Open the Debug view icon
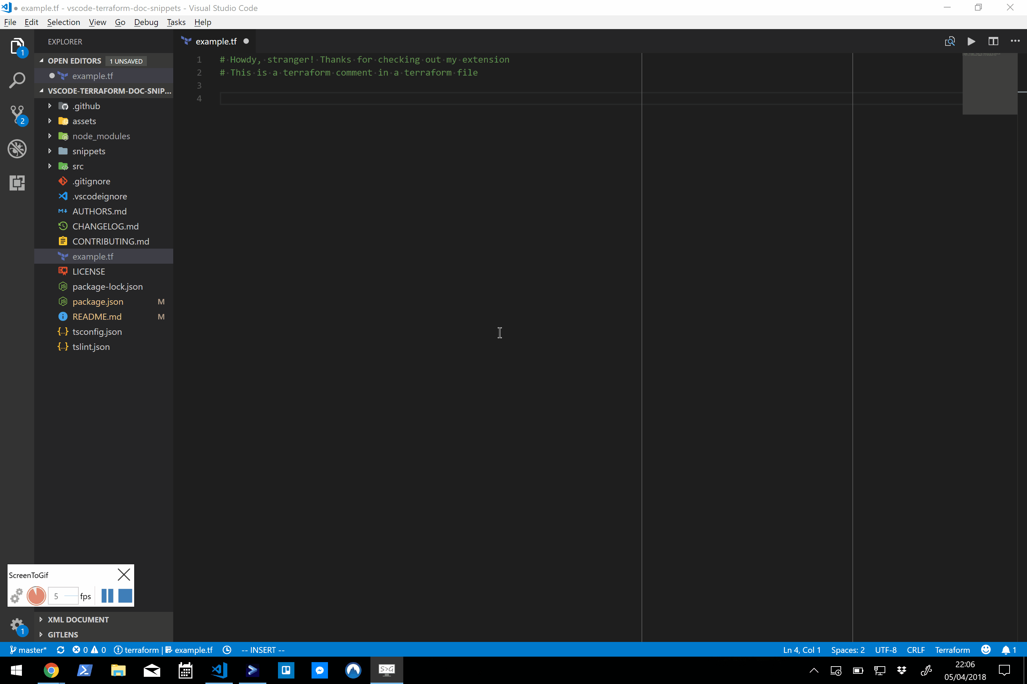1027x684 pixels. [17, 149]
